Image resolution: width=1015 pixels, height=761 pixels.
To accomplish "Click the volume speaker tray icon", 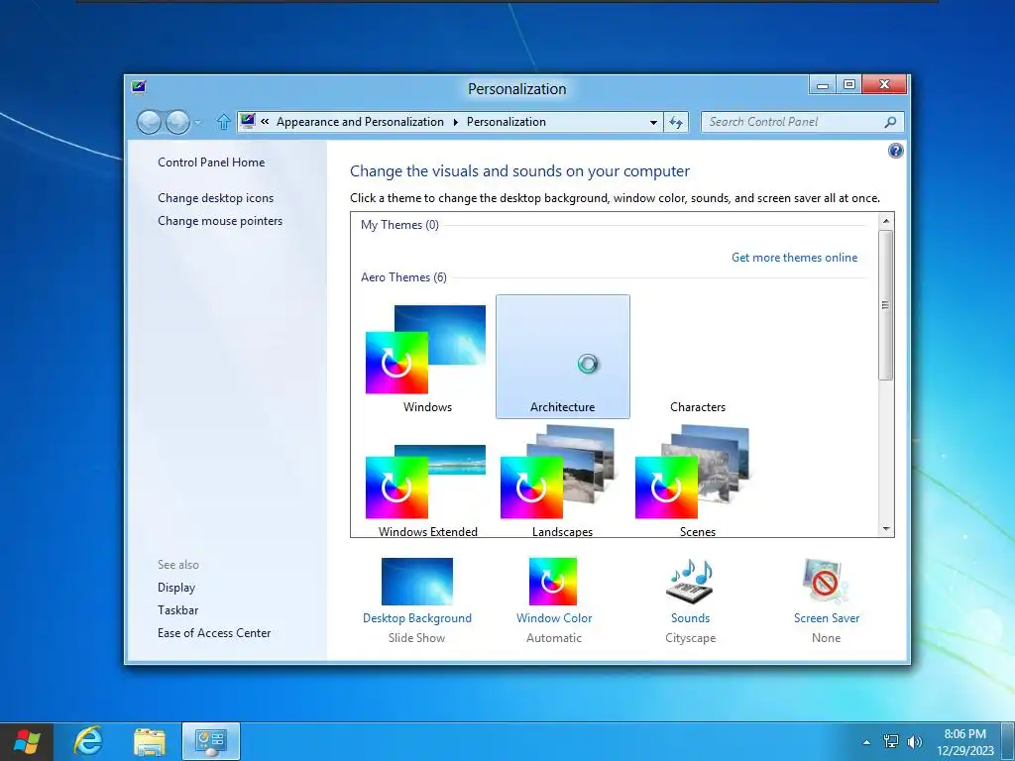I will point(915,741).
